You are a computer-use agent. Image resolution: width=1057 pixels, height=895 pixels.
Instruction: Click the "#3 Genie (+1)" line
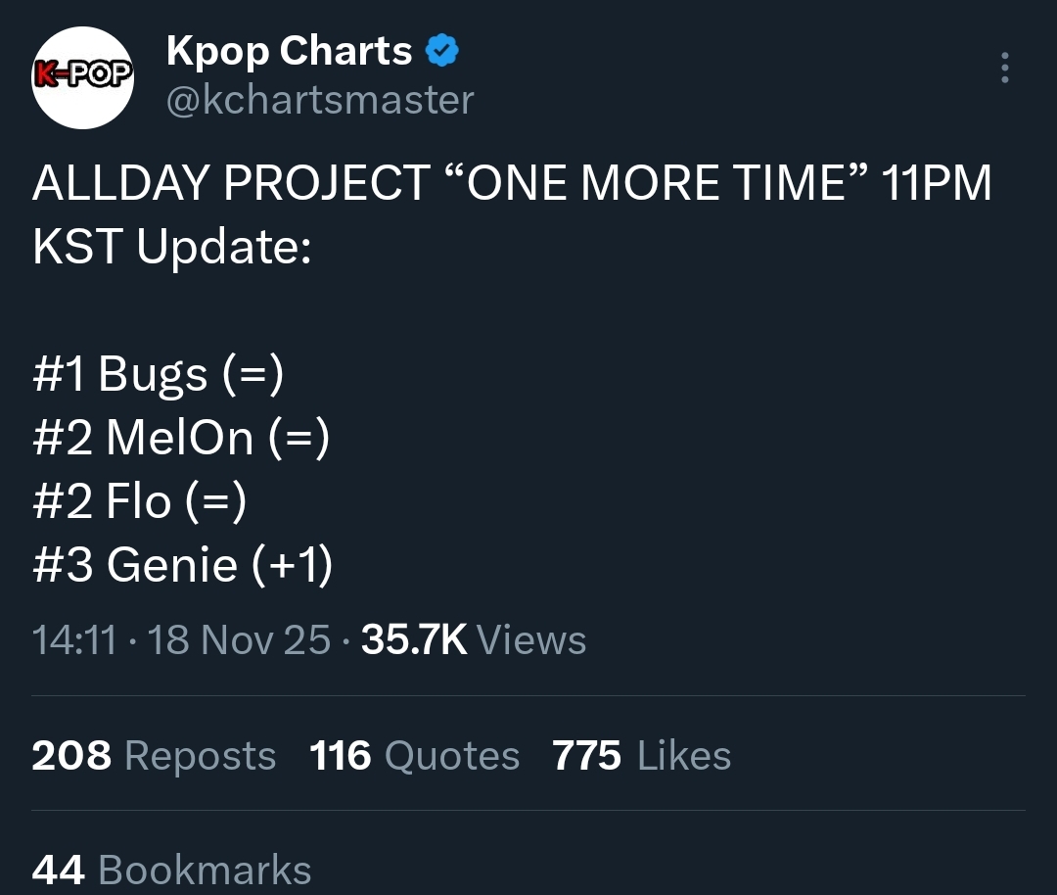click(x=182, y=565)
